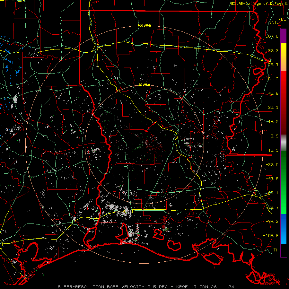Pick the black TH segment of color bar
289x289 pixels.
coord(284,250)
